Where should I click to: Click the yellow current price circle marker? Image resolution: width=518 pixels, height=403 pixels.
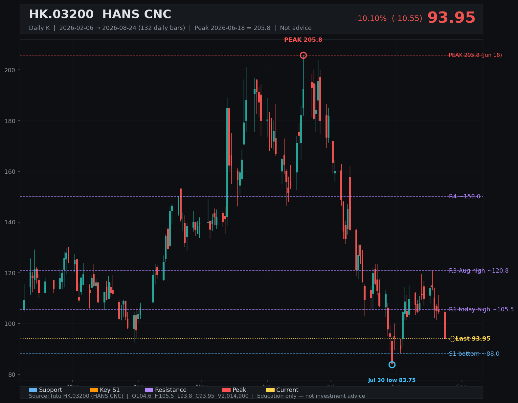[452, 339]
